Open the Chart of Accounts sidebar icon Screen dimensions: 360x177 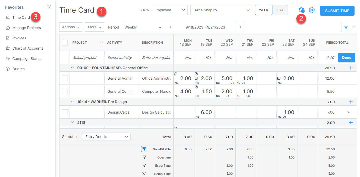point(8,48)
